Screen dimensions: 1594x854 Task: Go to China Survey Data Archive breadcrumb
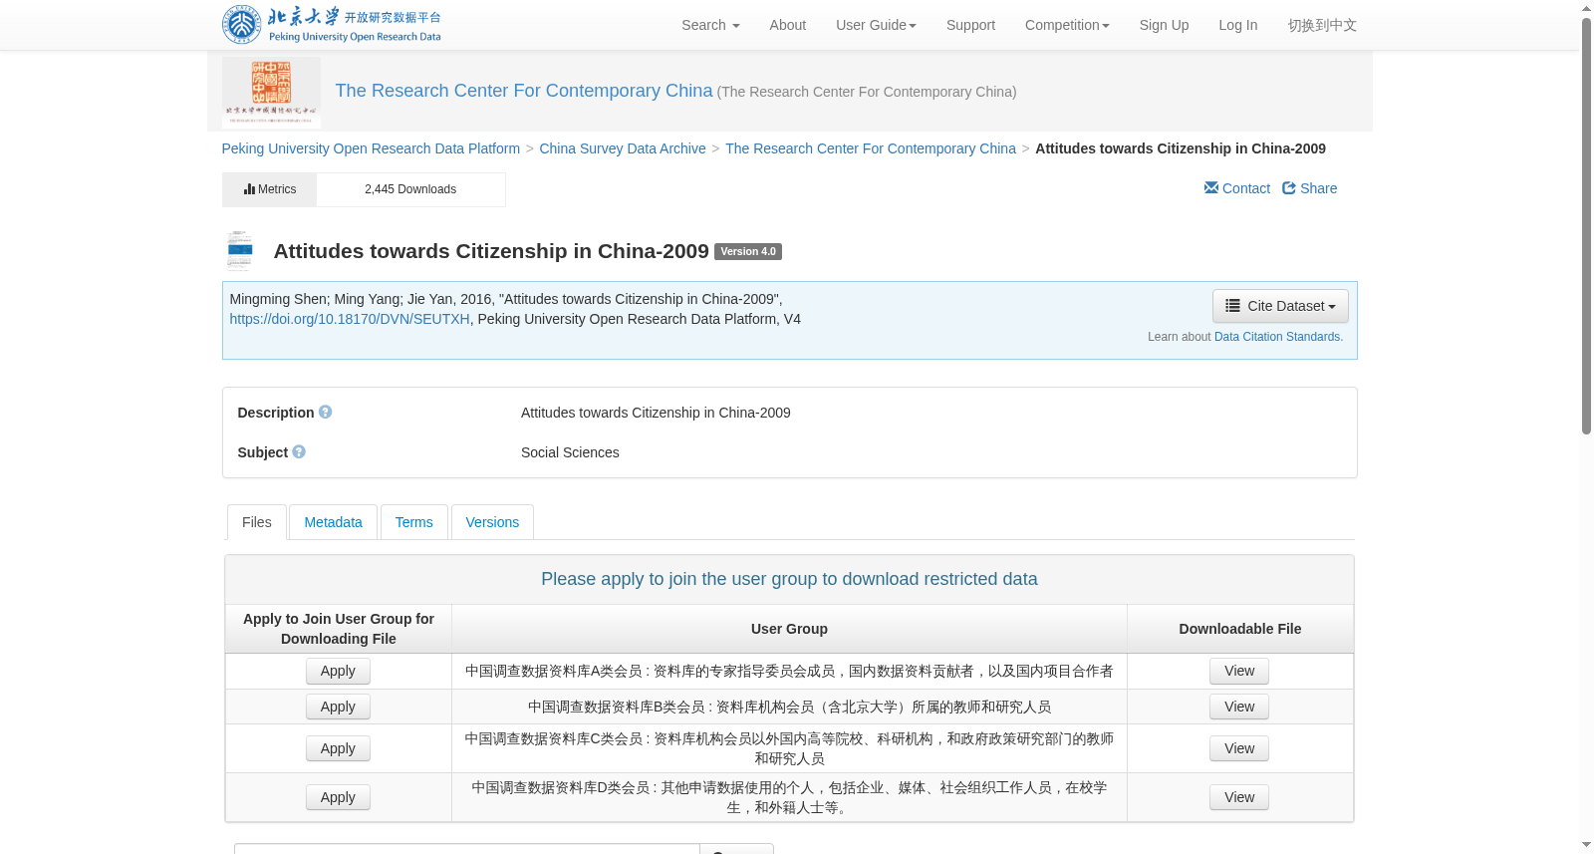623,148
